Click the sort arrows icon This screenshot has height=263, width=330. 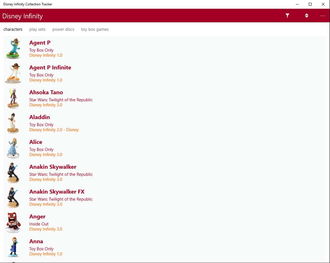click(x=307, y=16)
